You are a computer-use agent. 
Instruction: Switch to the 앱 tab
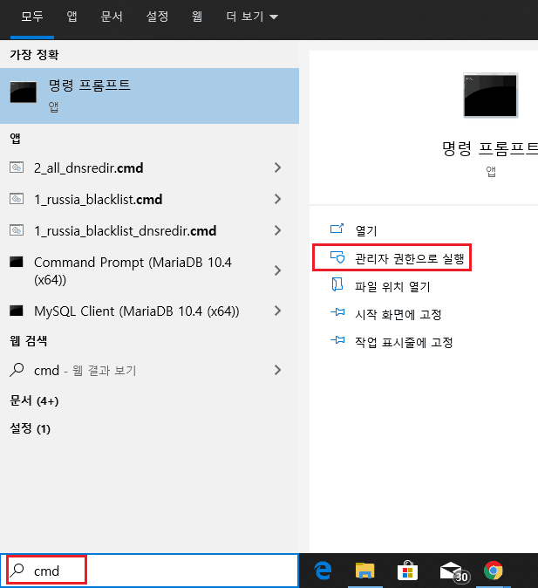(x=72, y=17)
